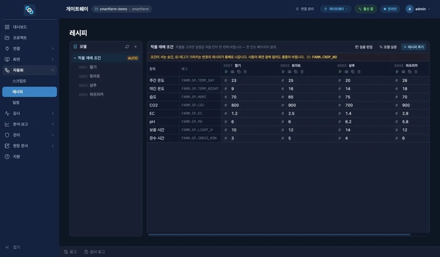Click 연결 관리 in the header
440x257 pixels.
pyautogui.click(x=305, y=9)
